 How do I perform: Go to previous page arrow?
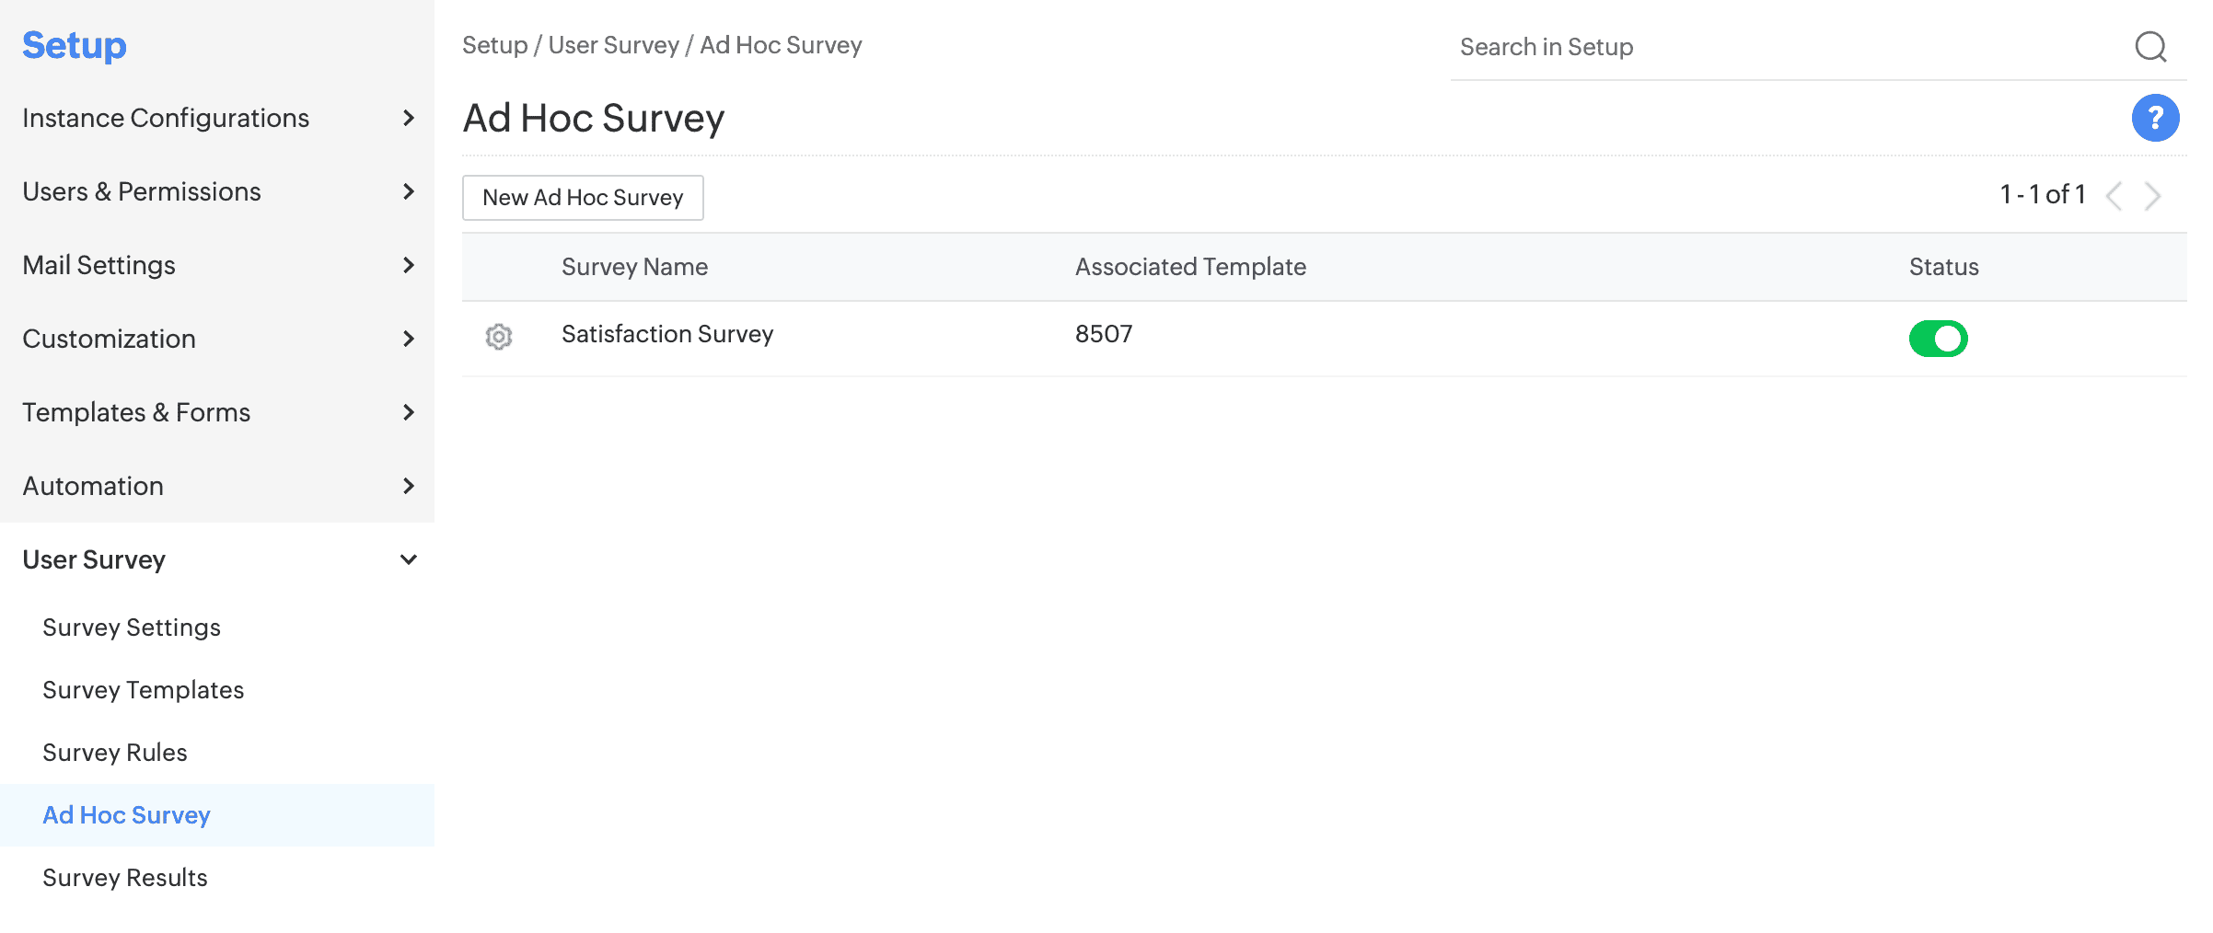[x=2115, y=196]
